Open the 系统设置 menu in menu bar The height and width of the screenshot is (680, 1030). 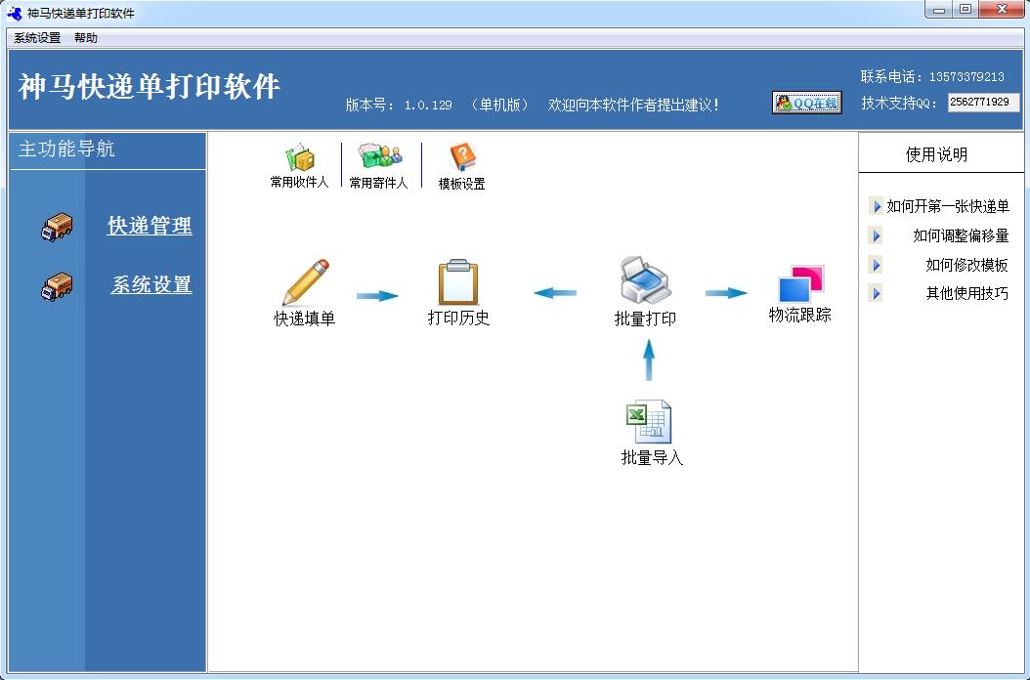coord(37,38)
